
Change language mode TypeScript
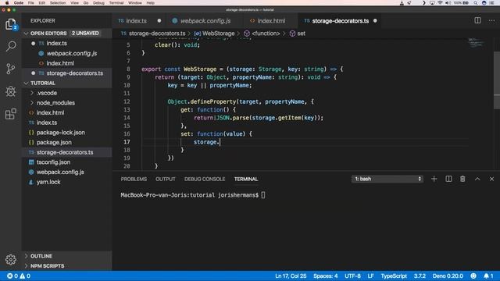coord(394,276)
